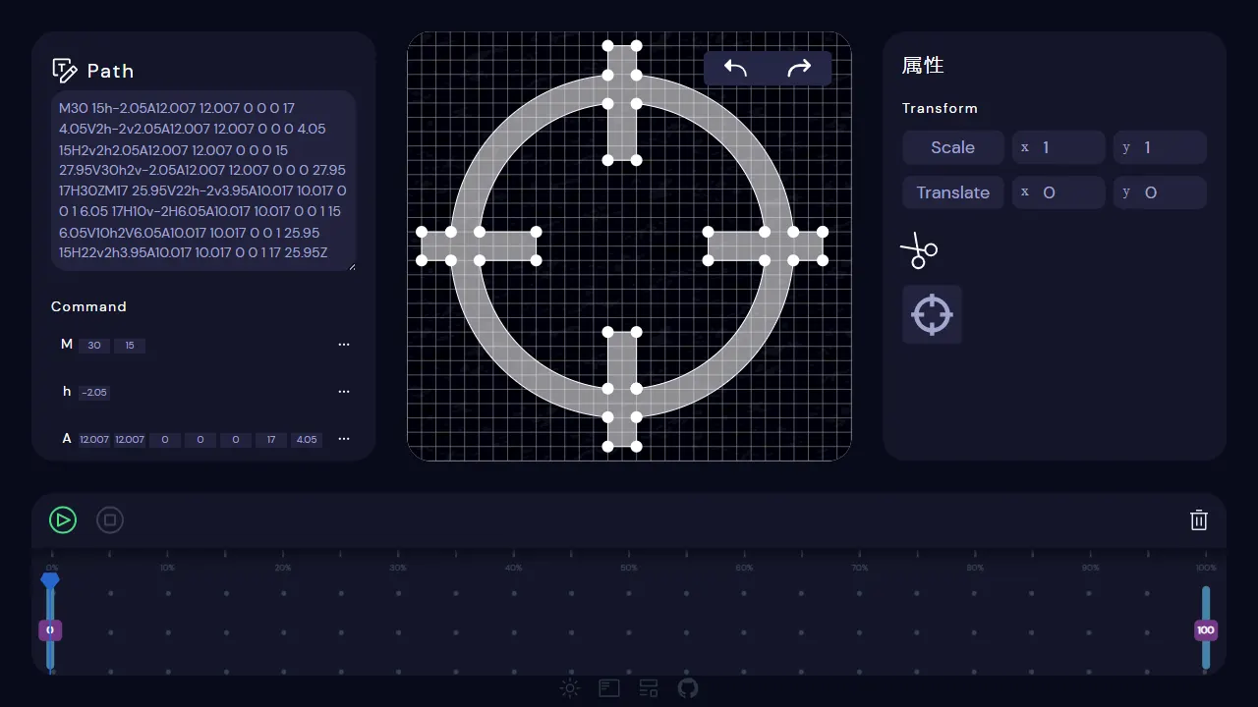The width and height of the screenshot is (1258, 707).
Task: Click the Path edit icon in header
Action: pyautogui.click(x=65, y=71)
